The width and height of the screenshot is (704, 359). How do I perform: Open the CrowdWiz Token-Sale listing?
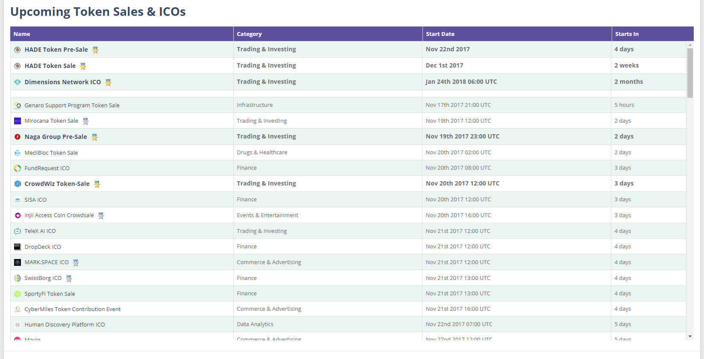(57, 184)
